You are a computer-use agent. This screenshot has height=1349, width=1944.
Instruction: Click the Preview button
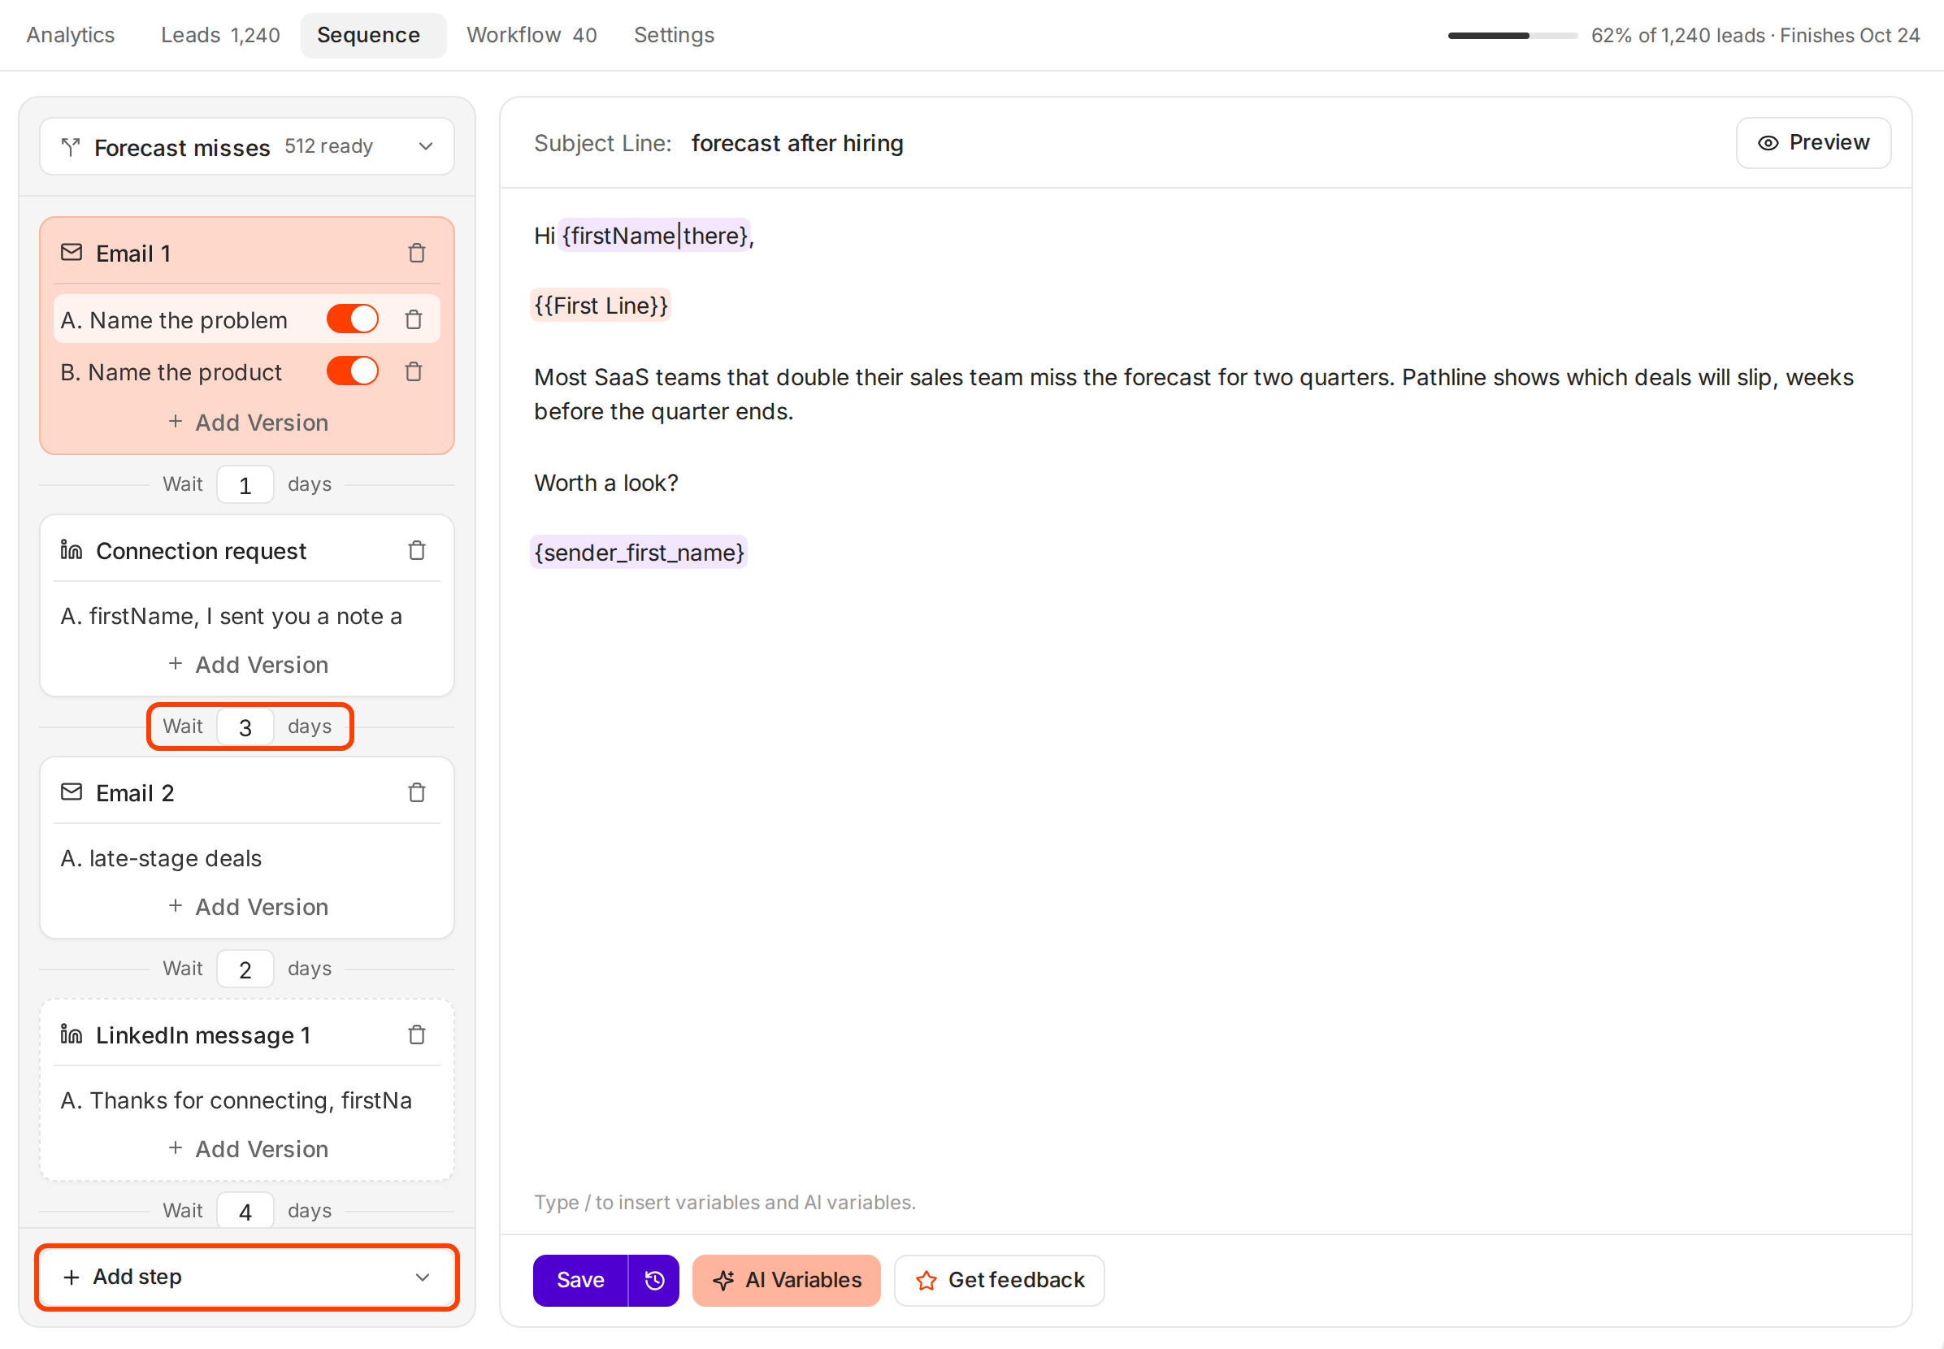click(1813, 143)
